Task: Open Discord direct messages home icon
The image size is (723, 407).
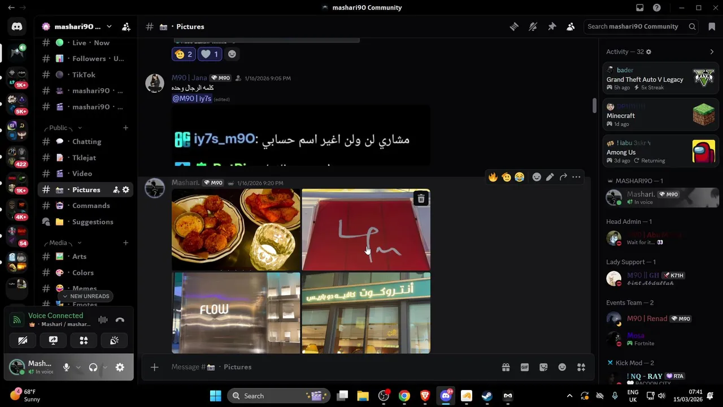Action: click(17, 27)
